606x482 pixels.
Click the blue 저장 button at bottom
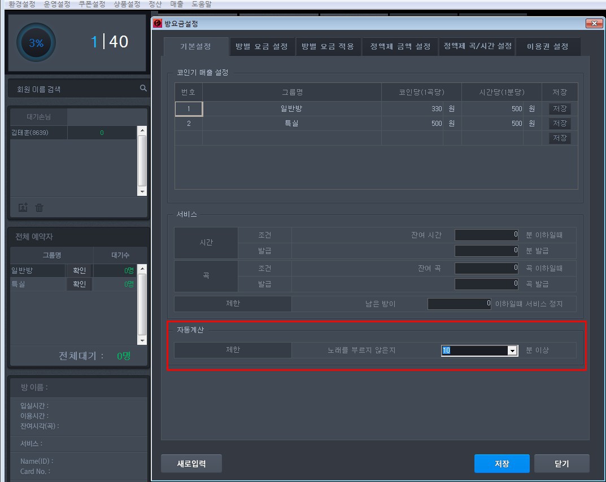click(502, 463)
